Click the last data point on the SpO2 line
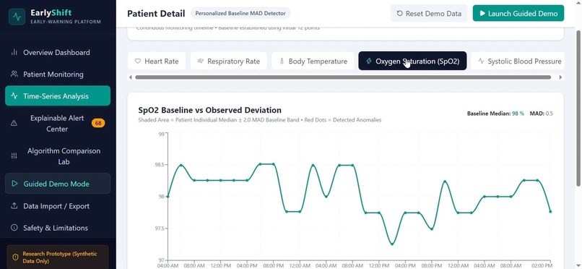The image size is (582, 269). tap(550, 212)
